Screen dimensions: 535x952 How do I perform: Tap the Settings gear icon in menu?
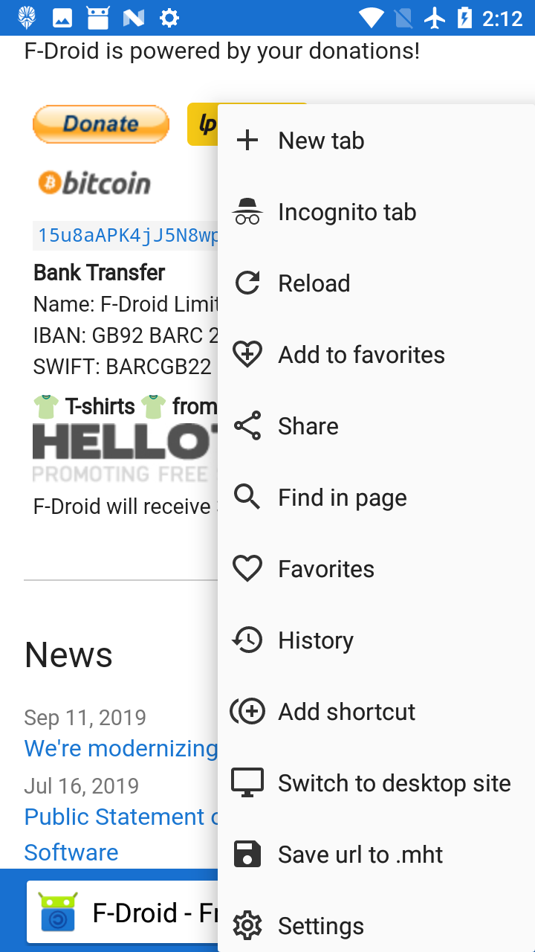pyautogui.click(x=247, y=926)
